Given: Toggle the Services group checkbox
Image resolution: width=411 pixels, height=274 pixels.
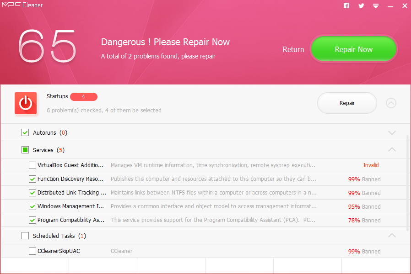Looking at the screenshot, I should click(x=25, y=150).
